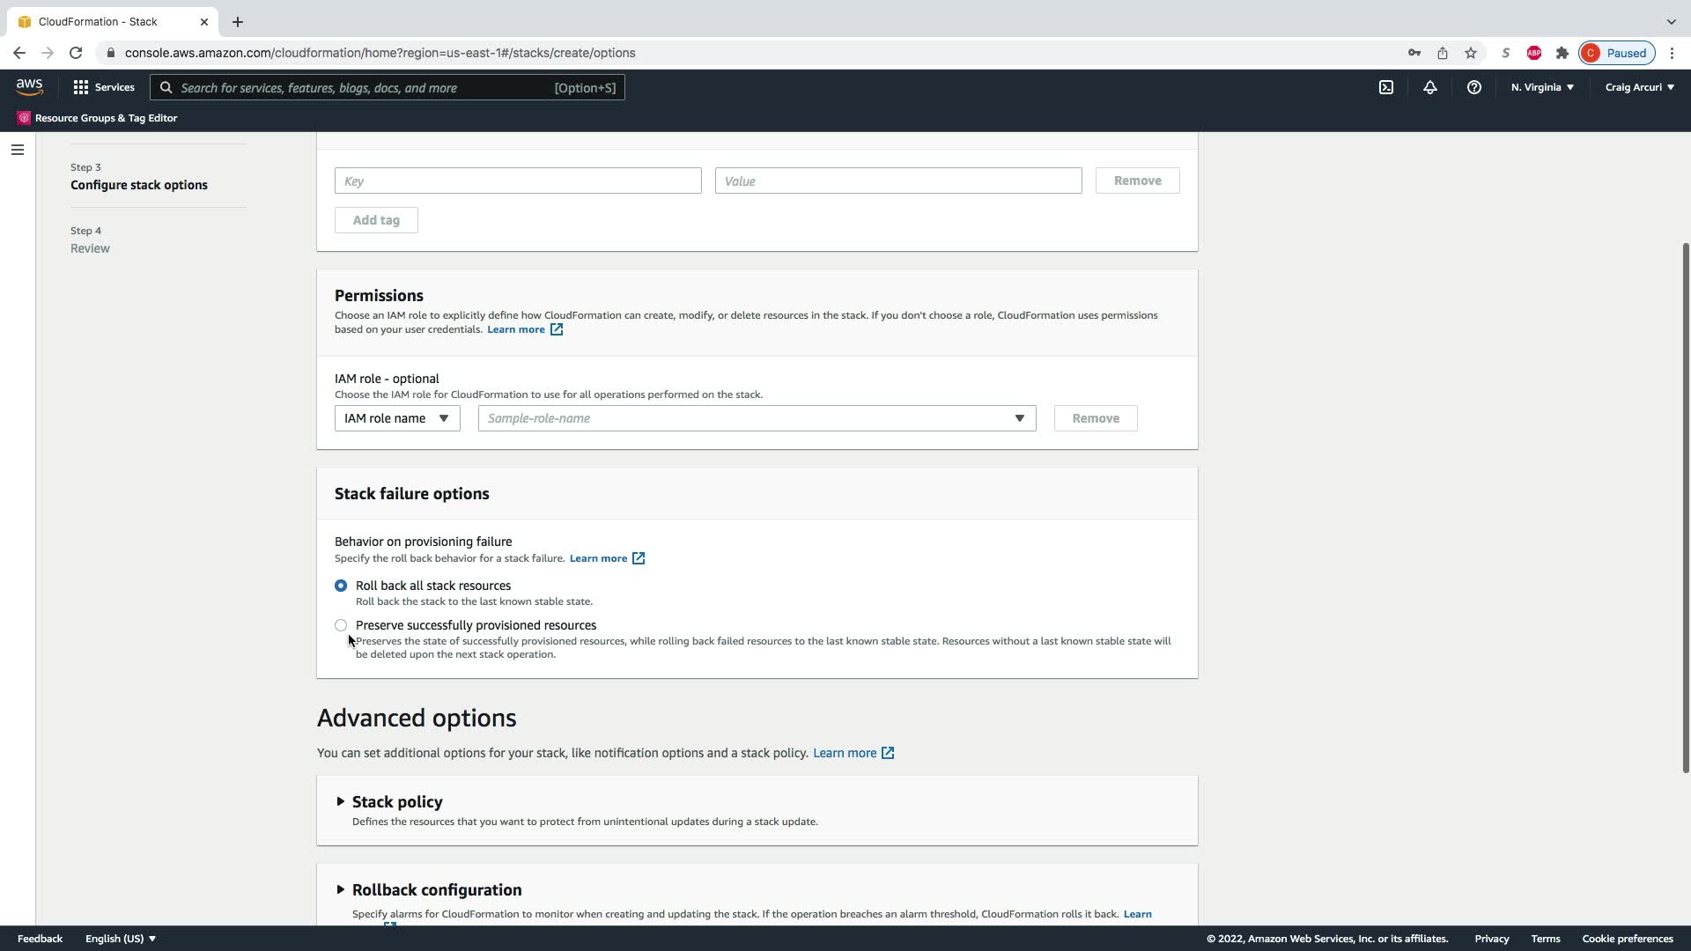Select Roll back all stack resources
Screen dimensions: 1691x951
(341, 586)
